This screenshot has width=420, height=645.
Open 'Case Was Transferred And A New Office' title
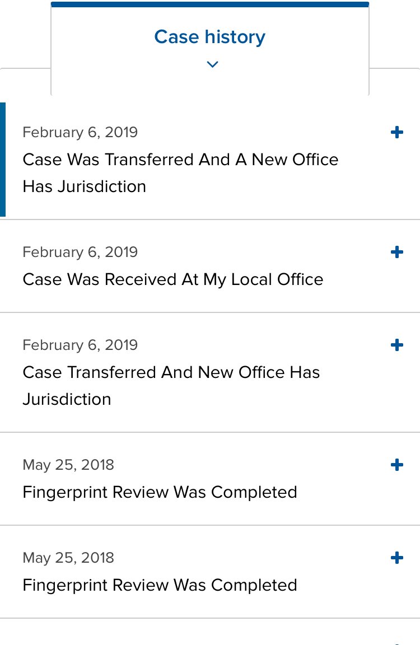pos(180,160)
